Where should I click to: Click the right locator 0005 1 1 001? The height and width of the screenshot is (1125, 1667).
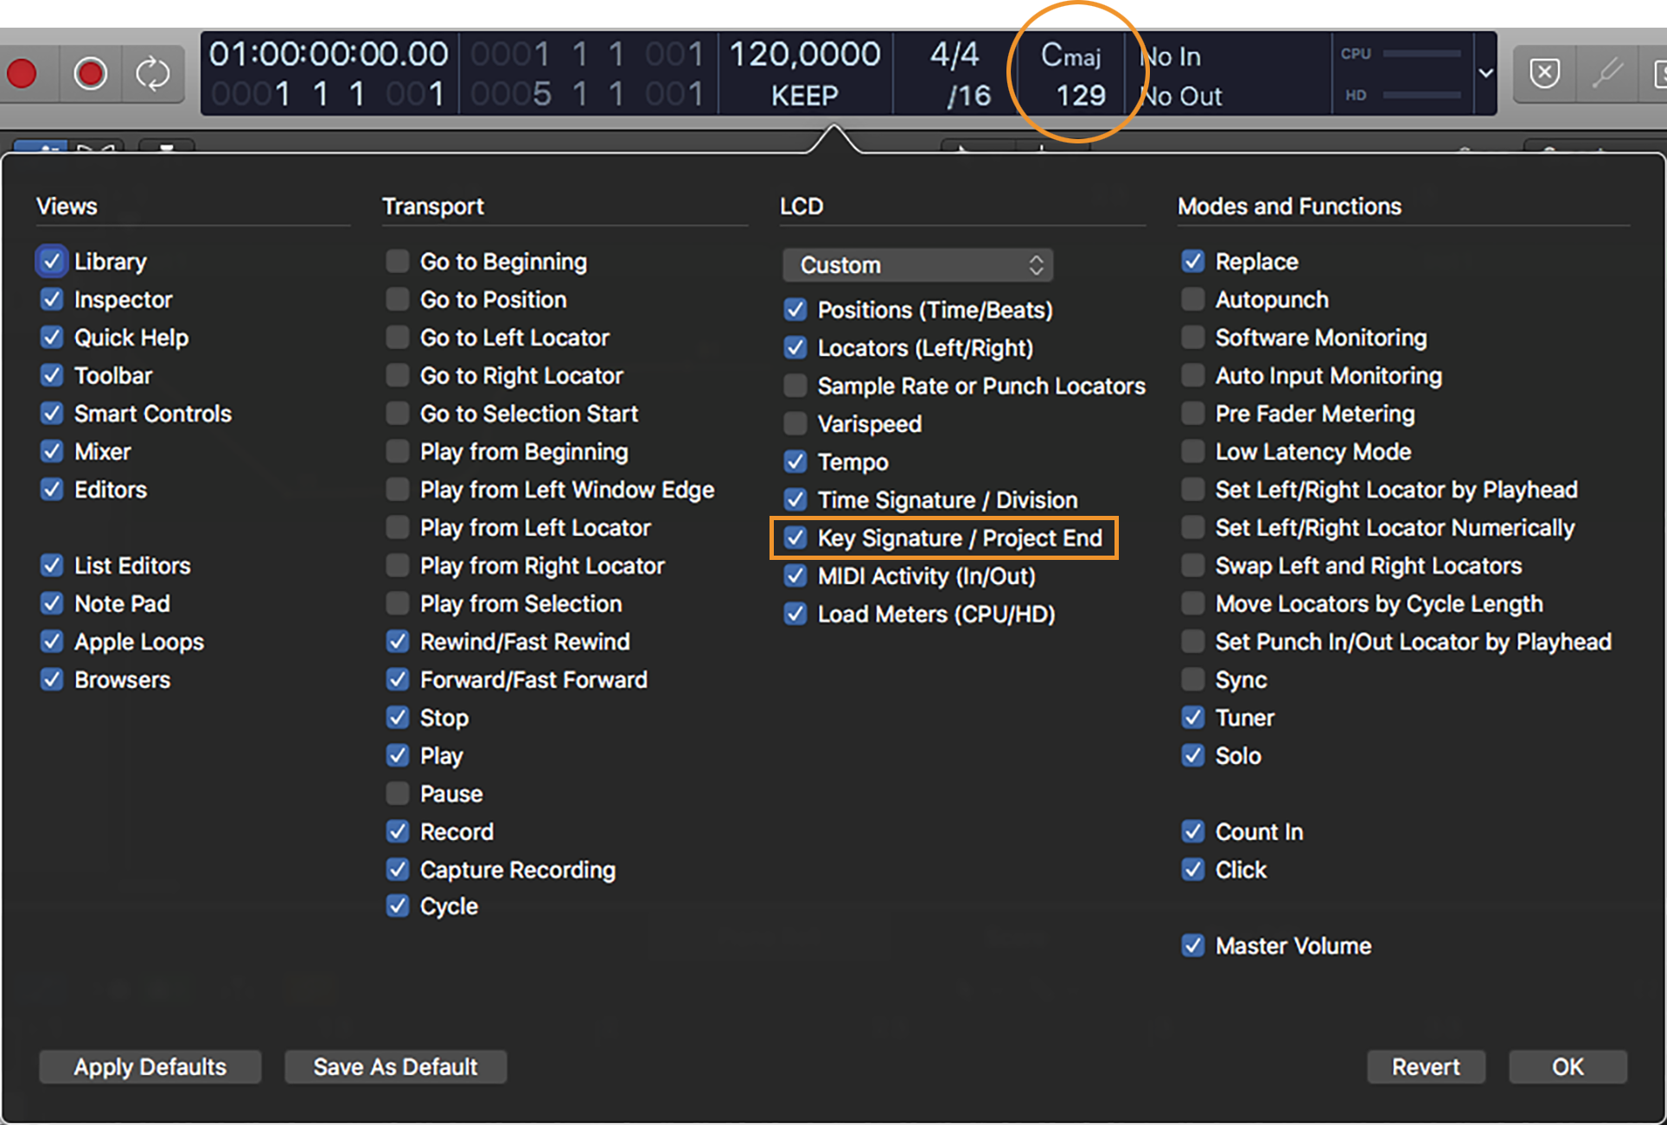588,94
